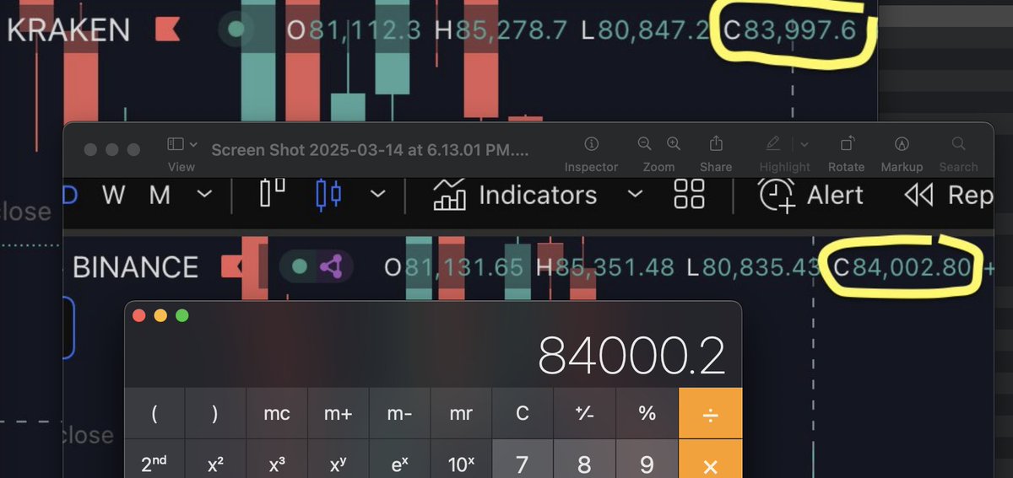Viewport: 1013px width, 478px height.
Task: Click the green market status dot beside BINANCE
Action: (299, 268)
